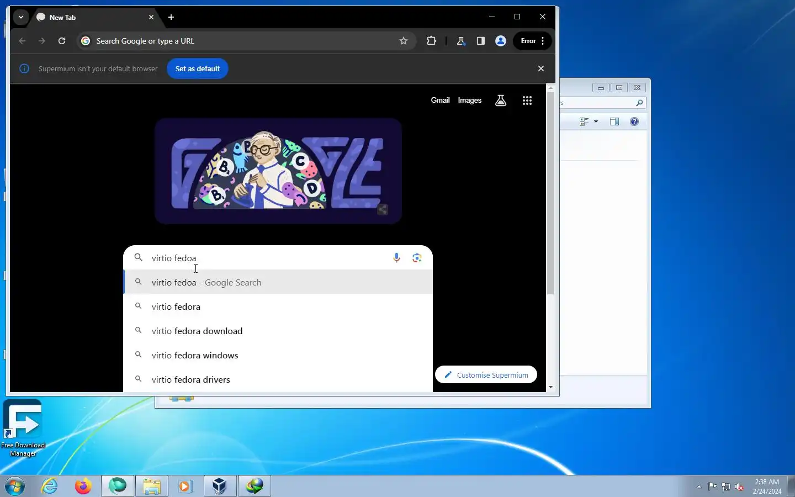The height and width of the screenshot is (497, 795).
Task: Select suggestion virtio fedora
Action: click(x=278, y=306)
